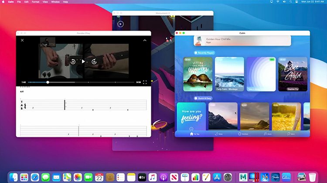Open Control Center from the menu bar
This screenshot has height=183, width=327.
(x=297, y=2)
